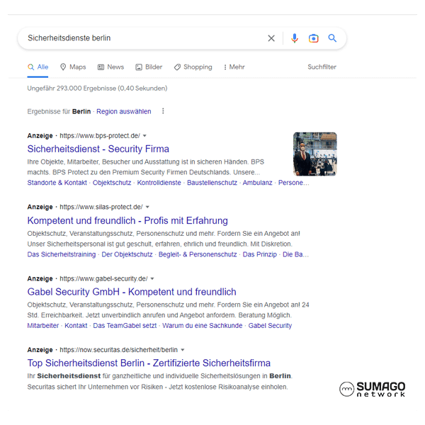Expand dropdown arrow next to gabel-security.de URL
The image size is (425, 425).
point(152,278)
